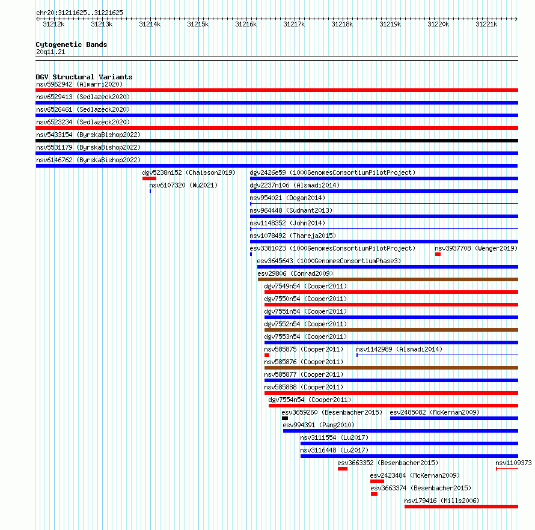Open nsv6107320 (Wu2021) entry
This screenshot has width=535, height=530.
point(183,185)
